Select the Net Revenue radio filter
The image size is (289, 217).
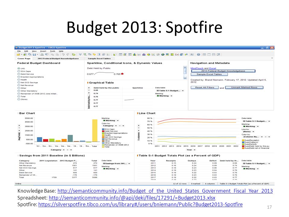click(19, 85)
